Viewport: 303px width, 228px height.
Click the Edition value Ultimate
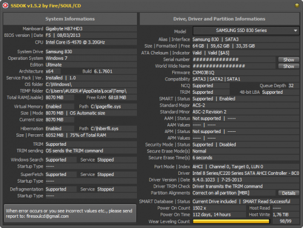coord(53,65)
